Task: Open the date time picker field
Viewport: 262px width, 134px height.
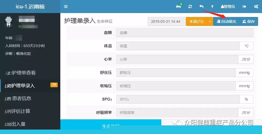Action: pos(167,21)
